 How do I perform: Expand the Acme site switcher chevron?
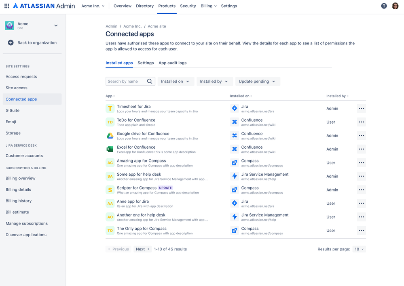[56, 25]
